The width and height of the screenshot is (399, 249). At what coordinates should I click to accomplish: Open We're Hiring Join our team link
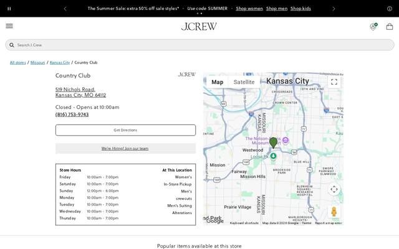pyautogui.click(x=125, y=148)
